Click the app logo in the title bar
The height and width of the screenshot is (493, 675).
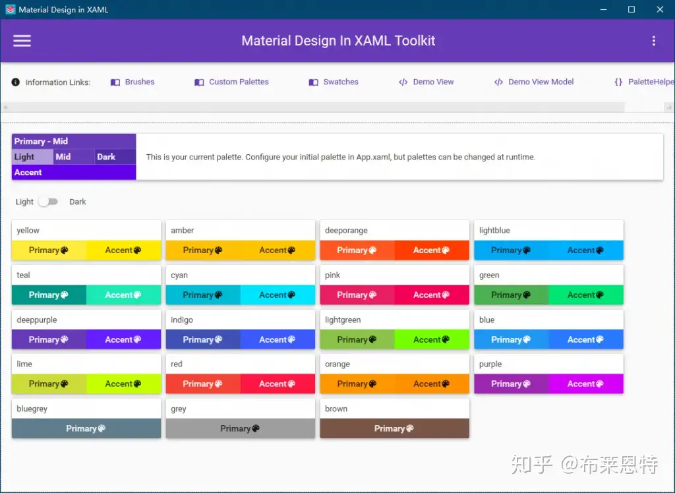click(x=11, y=9)
